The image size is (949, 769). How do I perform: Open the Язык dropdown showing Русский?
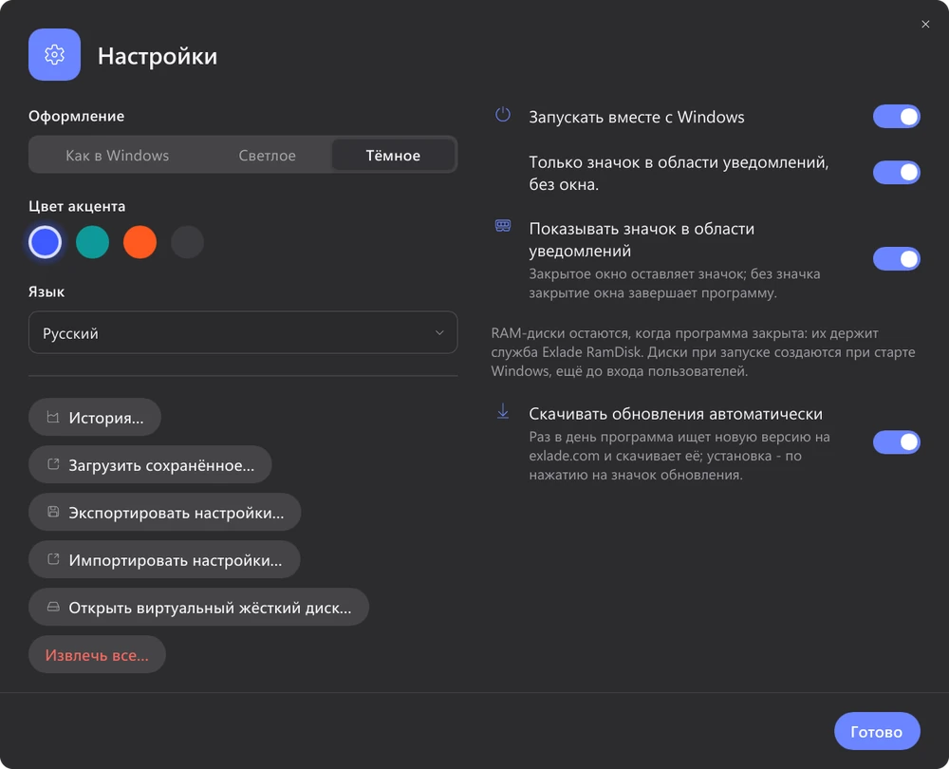[x=243, y=332]
